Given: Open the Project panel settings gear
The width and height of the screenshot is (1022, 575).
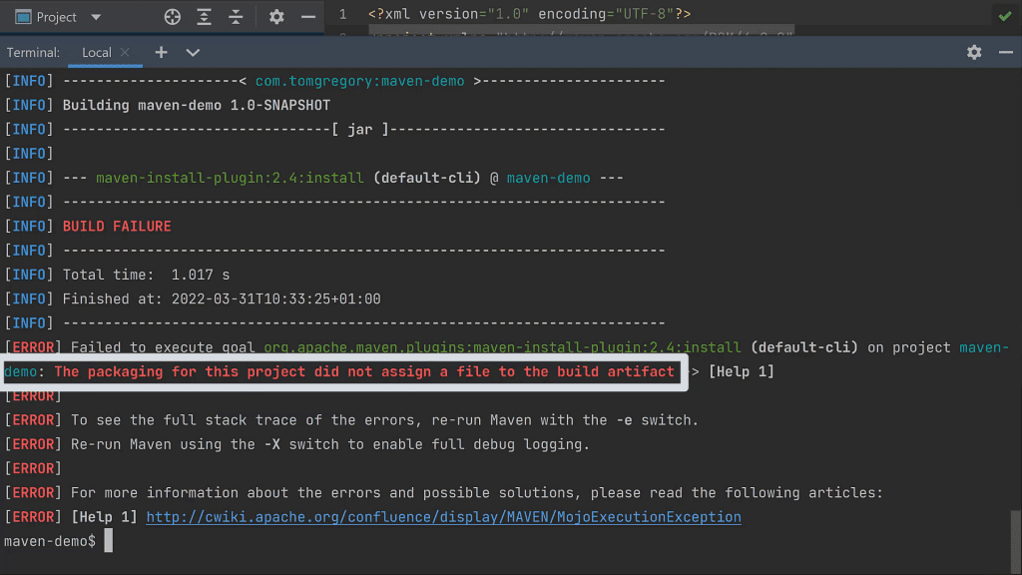Looking at the screenshot, I should pyautogui.click(x=276, y=16).
